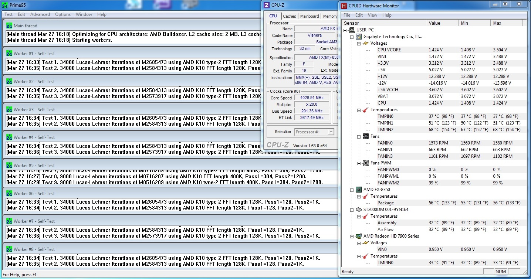Click the Voltages icon under AMD Radeon HD 7900
531x279 pixels.
click(366, 243)
